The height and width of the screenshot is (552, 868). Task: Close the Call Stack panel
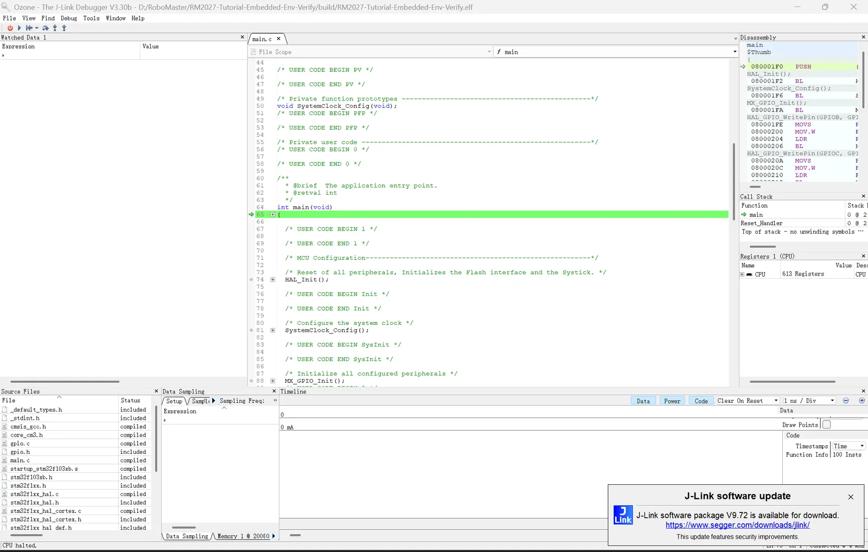coord(864,196)
